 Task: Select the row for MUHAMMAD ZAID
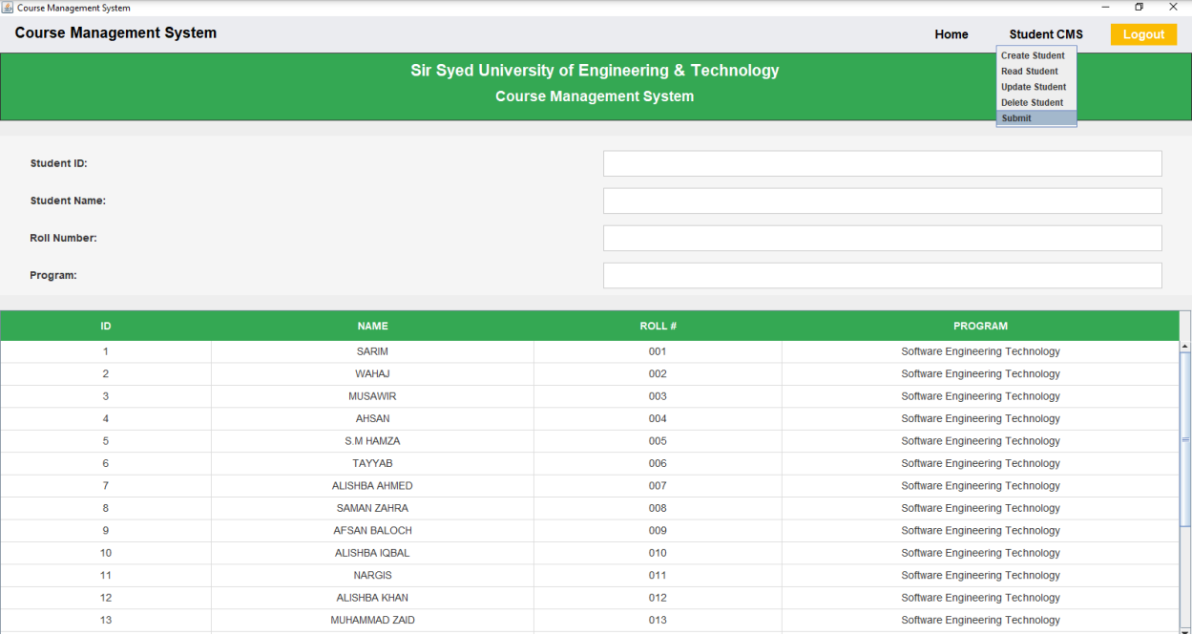[372, 620]
